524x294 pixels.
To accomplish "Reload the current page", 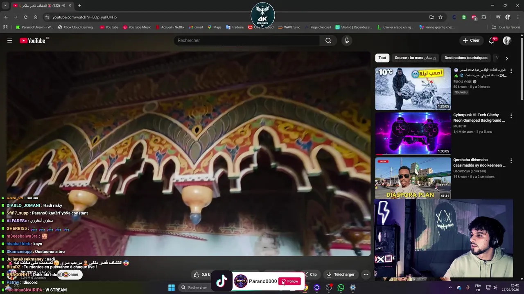I will point(25,17).
